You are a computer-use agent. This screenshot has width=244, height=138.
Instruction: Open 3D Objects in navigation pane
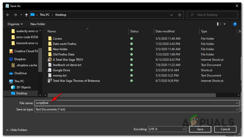click(21, 87)
